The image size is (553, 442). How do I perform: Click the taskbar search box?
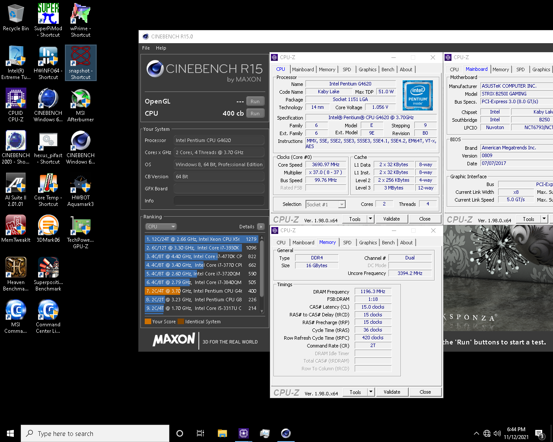[x=95, y=433]
